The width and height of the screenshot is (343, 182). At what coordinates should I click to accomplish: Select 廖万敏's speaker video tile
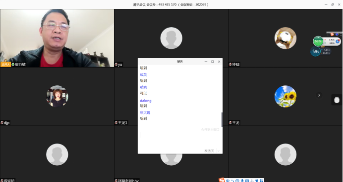(x=57, y=38)
